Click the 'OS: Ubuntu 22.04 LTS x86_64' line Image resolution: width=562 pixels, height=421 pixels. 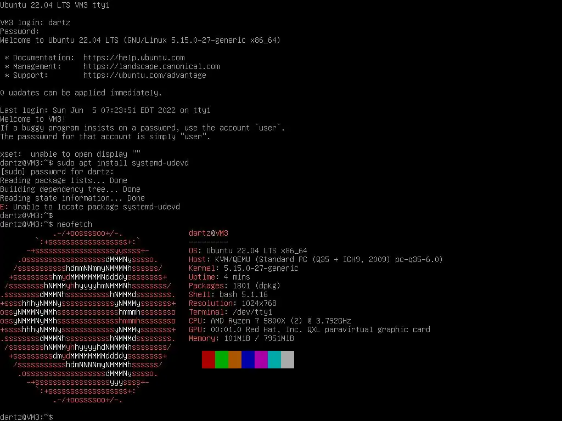tap(248, 251)
